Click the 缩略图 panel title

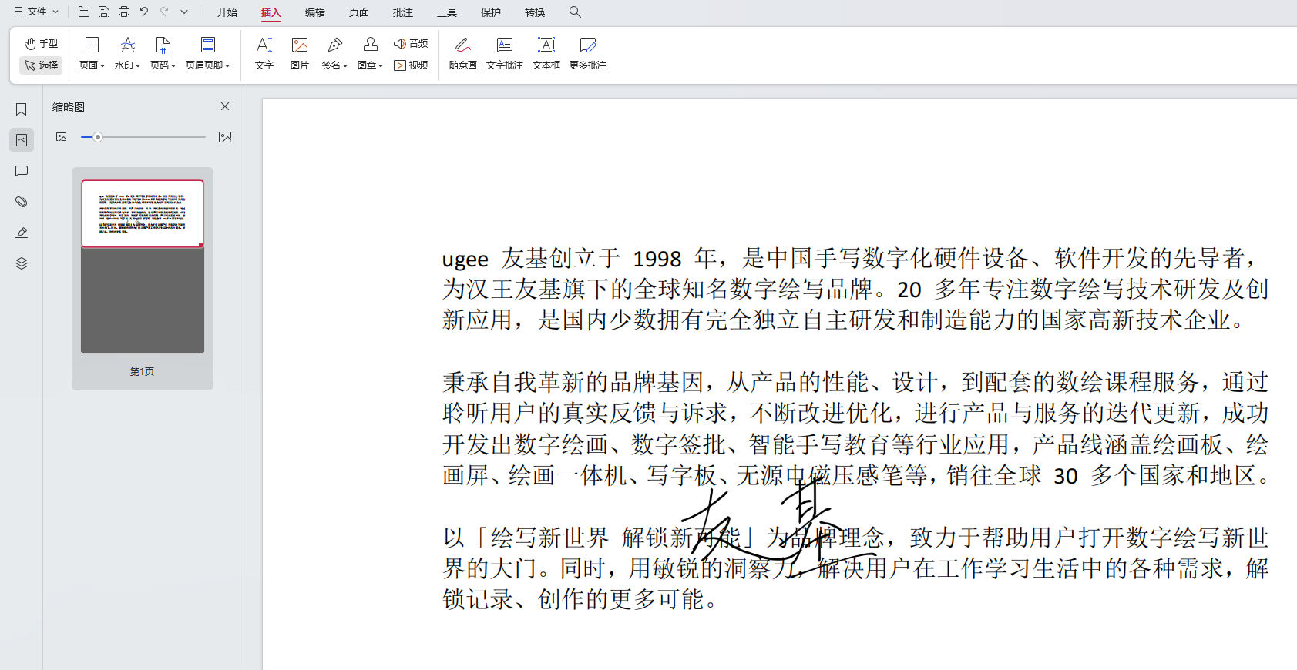click(69, 107)
